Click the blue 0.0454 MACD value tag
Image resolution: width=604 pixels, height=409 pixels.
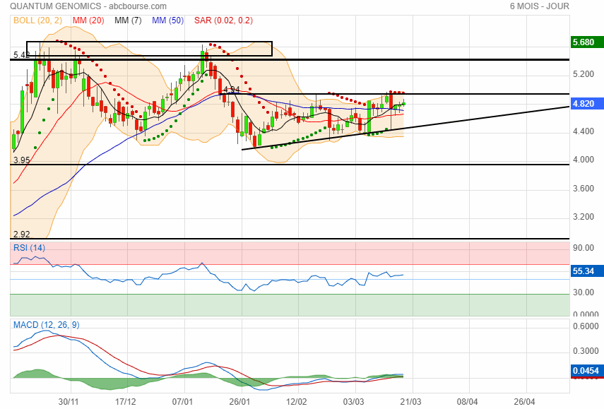point(586,370)
